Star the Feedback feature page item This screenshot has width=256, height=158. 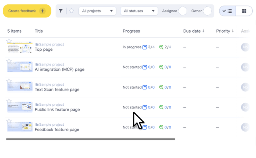coord(9,121)
